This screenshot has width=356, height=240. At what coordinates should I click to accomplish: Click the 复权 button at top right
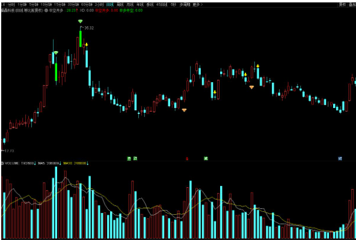[342, 5]
